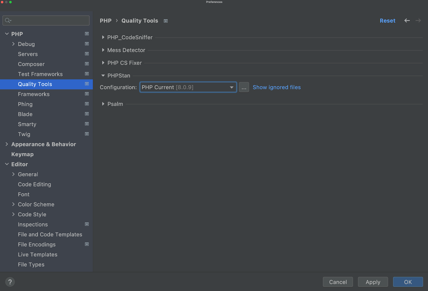Click PHP in the breadcrumb
Viewport: 428px width, 291px height.
(x=106, y=21)
